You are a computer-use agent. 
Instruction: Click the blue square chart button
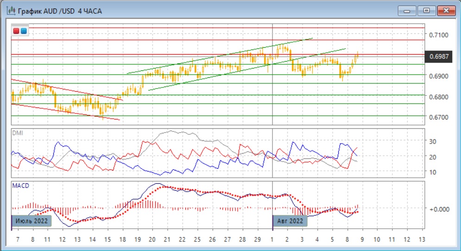(x=24, y=31)
